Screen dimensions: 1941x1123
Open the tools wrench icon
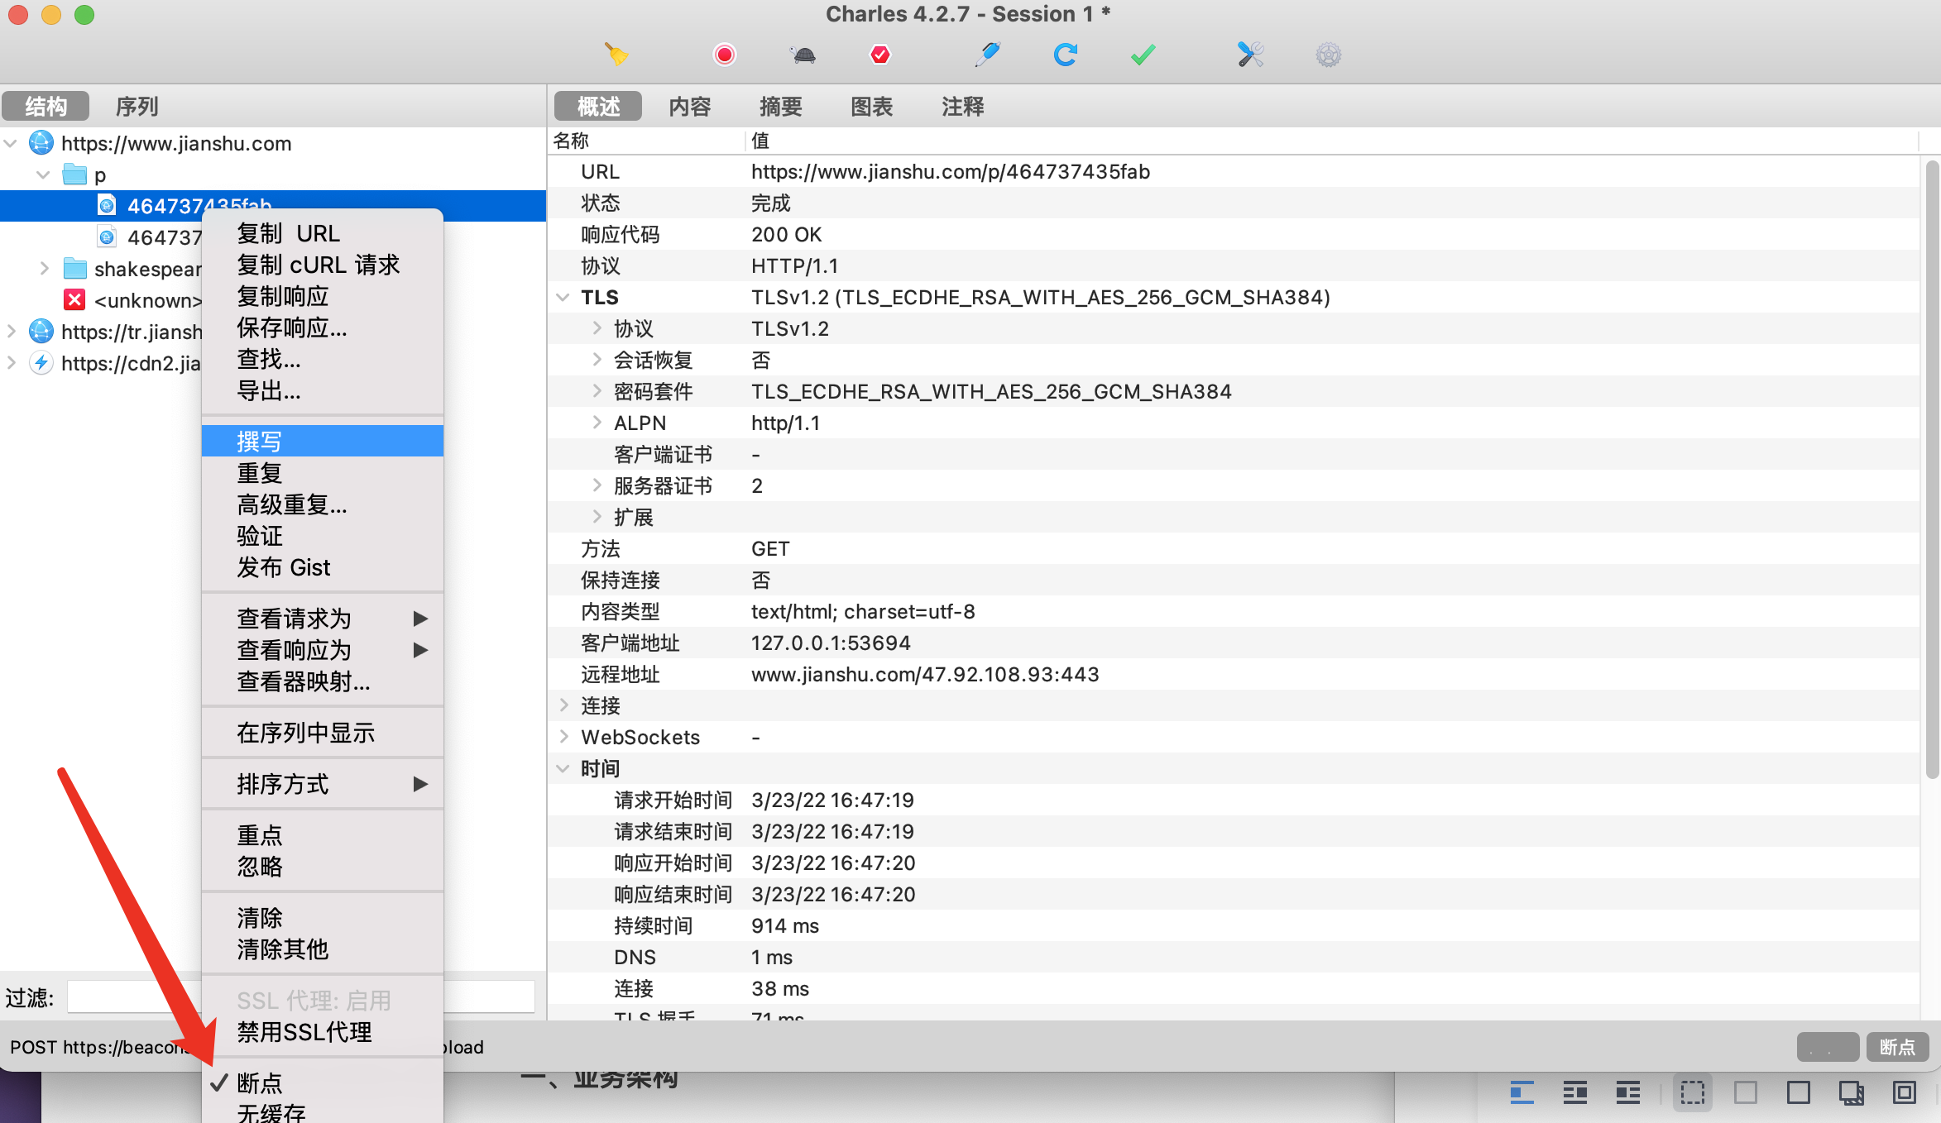[x=1250, y=55]
